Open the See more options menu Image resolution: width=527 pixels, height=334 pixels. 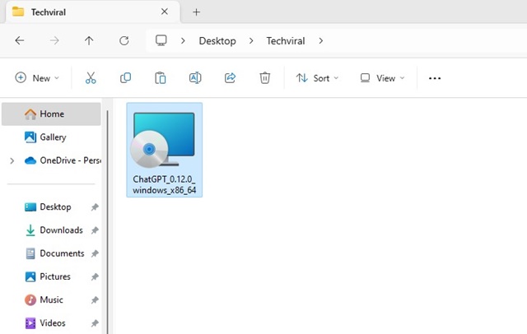click(435, 78)
